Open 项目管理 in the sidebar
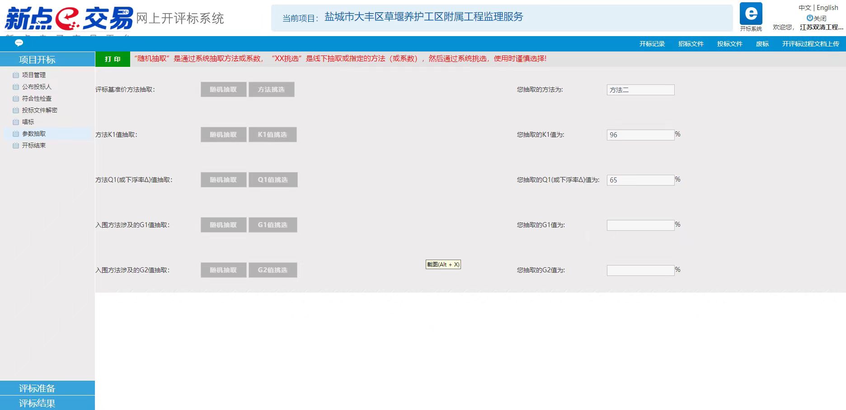 click(33, 75)
